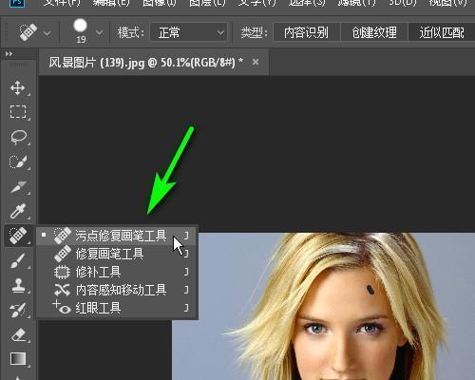Screen dimensions: 475x380
Task: Select the Brush tool
Action: 18,260
